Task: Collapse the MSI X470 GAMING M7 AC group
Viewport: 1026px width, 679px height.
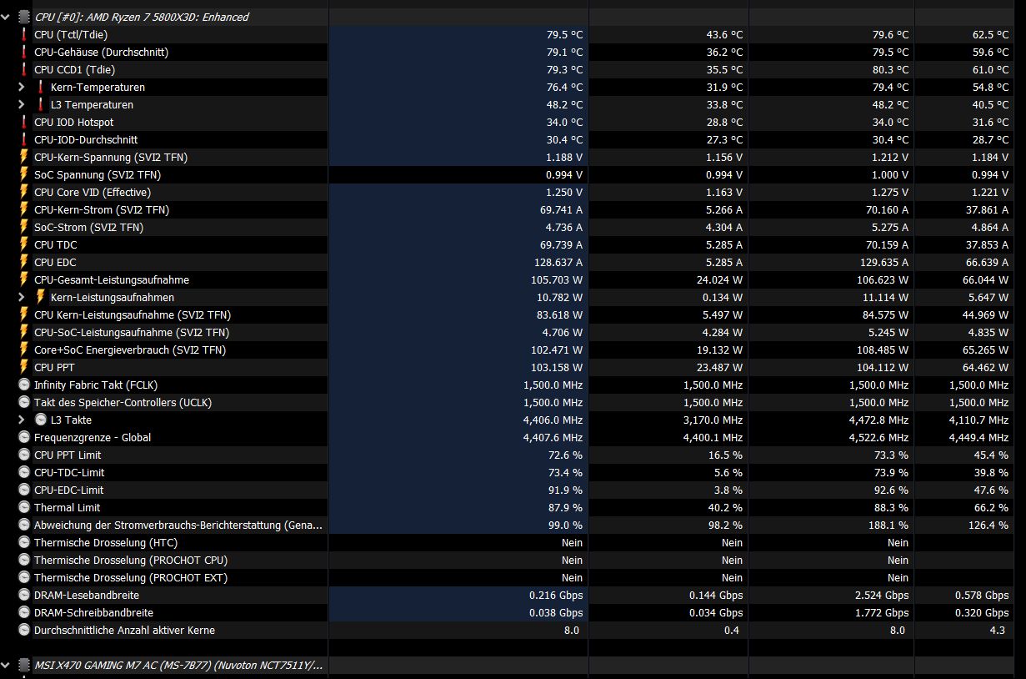Action: click(6, 665)
